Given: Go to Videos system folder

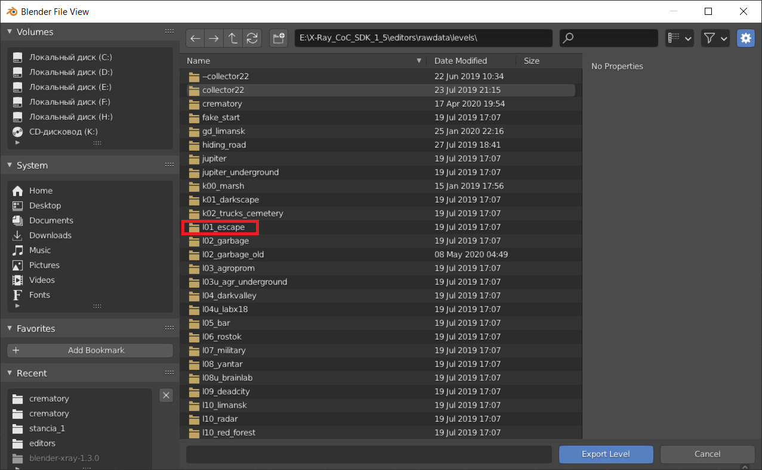Looking at the screenshot, I should click(90, 280).
